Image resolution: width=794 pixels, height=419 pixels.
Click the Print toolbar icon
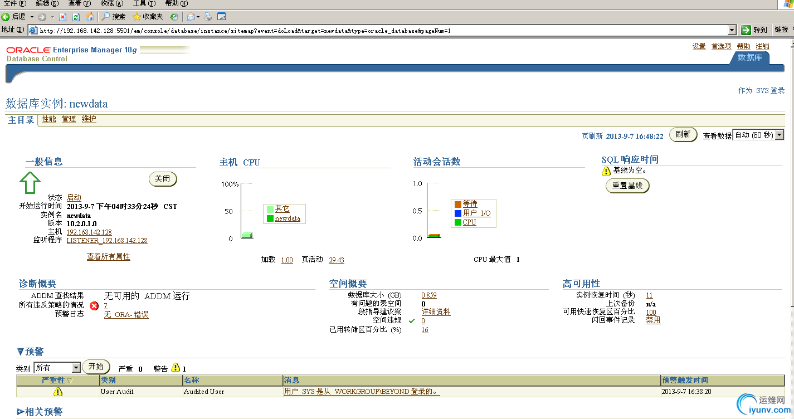tap(208, 17)
